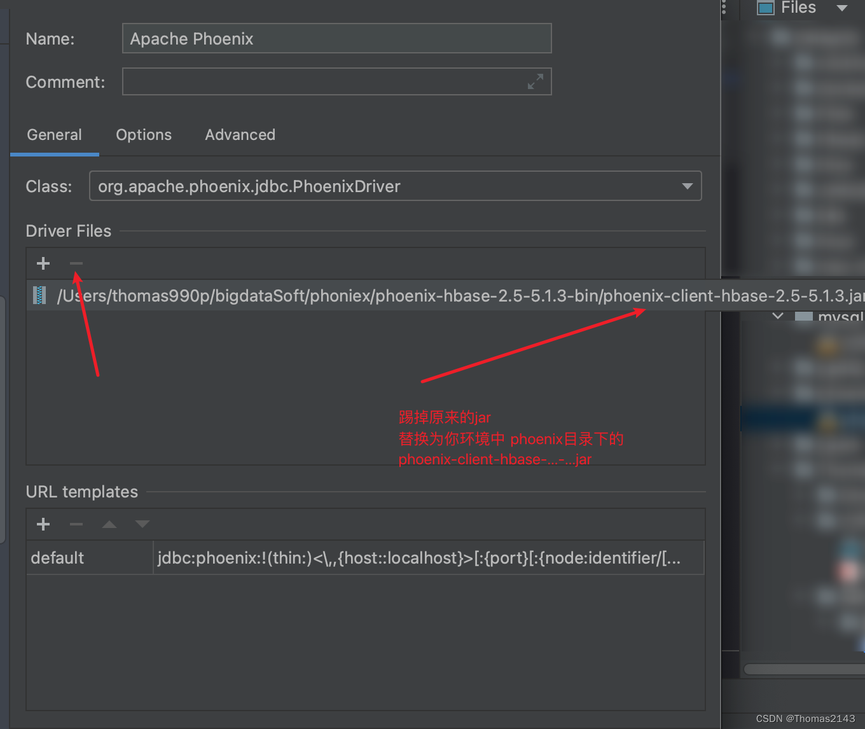Remove the selected driver jar with the minus icon
This screenshot has height=729, width=865.
tap(76, 263)
